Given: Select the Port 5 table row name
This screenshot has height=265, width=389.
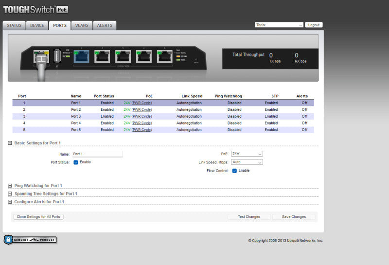Looking at the screenshot, I should point(76,129).
